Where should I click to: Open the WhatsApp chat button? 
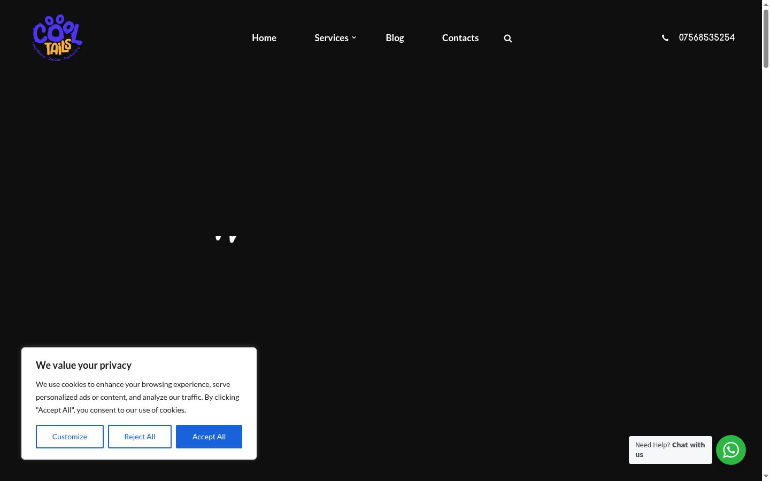coord(731,450)
